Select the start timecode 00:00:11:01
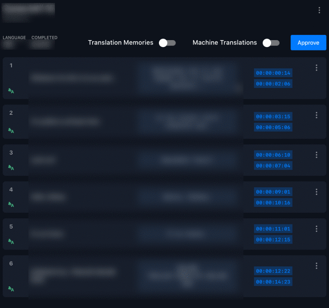 coord(273,229)
